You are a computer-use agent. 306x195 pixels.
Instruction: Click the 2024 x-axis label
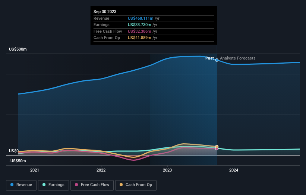pyautogui.click(x=234, y=170)
